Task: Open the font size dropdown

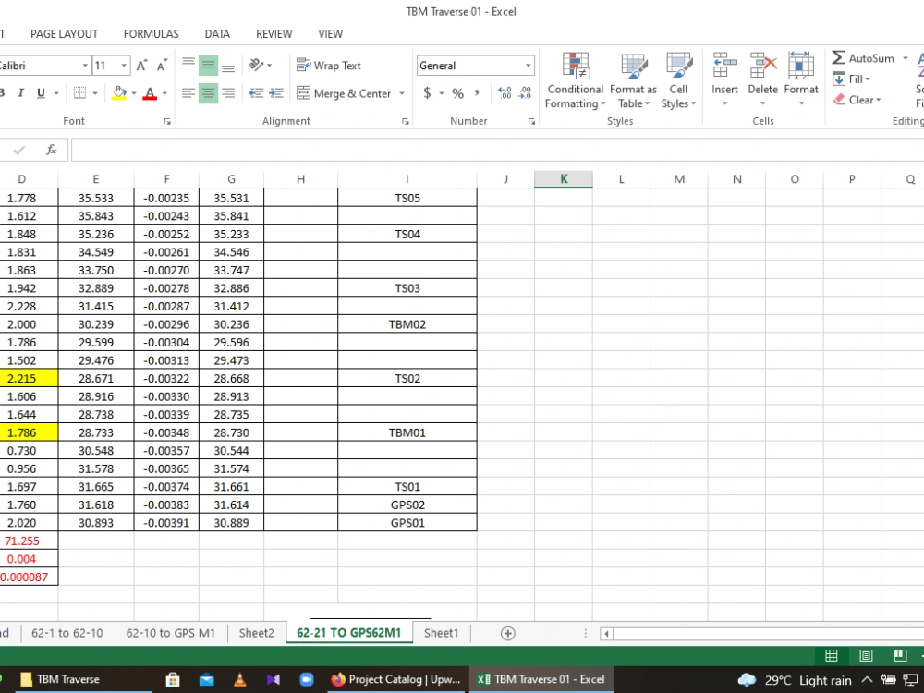Action: [x=125, y=66]
